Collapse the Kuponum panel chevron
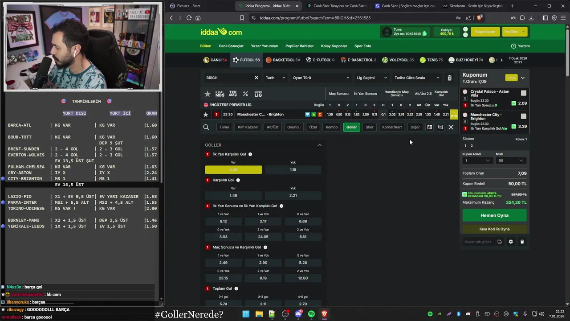The width and height of the screenshot is (570, 321). click(x=523, y=78)
